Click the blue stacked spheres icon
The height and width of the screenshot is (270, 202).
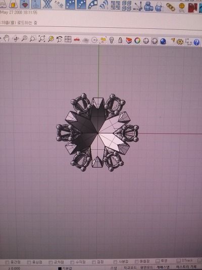[148, 7]
